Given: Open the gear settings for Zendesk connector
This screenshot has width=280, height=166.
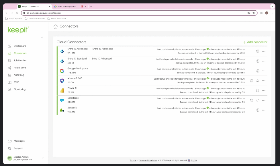Looking at the screenshot, I should 257,110.
